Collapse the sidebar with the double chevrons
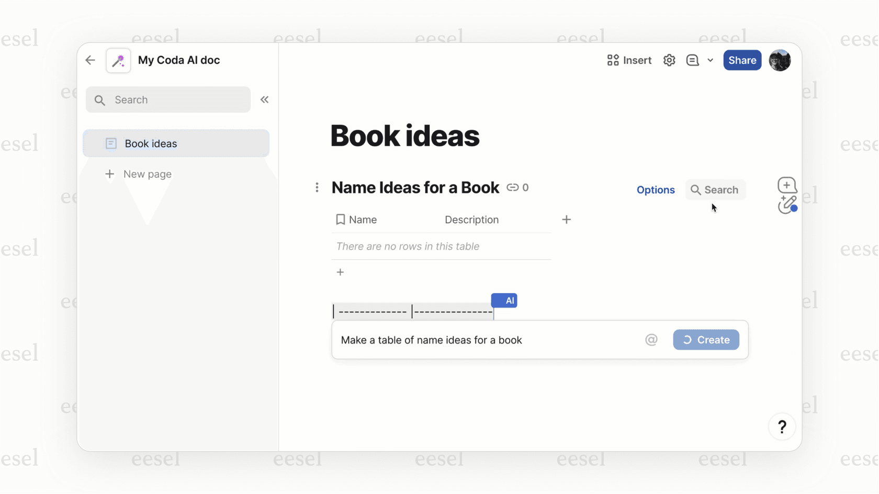879x494 pixels. [x=264, y=99]
